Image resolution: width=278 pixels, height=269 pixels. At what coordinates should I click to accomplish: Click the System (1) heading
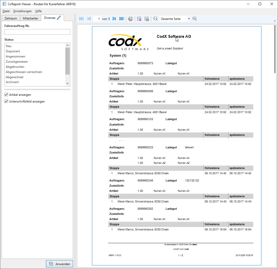(x=118, y=55)
